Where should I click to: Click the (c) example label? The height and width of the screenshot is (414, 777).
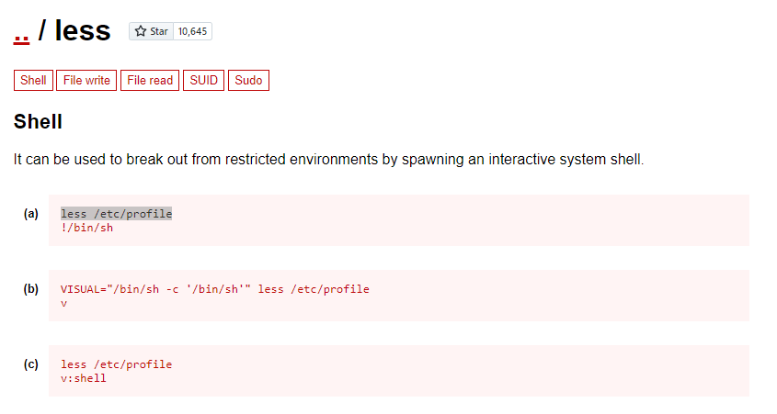30,364
